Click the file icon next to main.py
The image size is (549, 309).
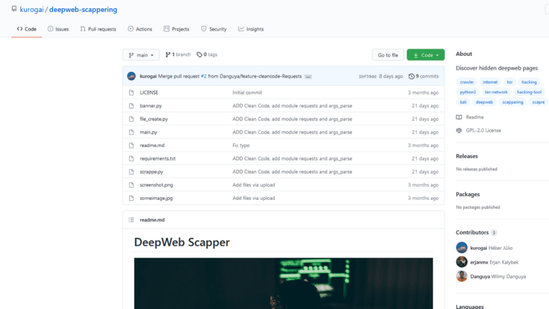click(x=131, y=132)
